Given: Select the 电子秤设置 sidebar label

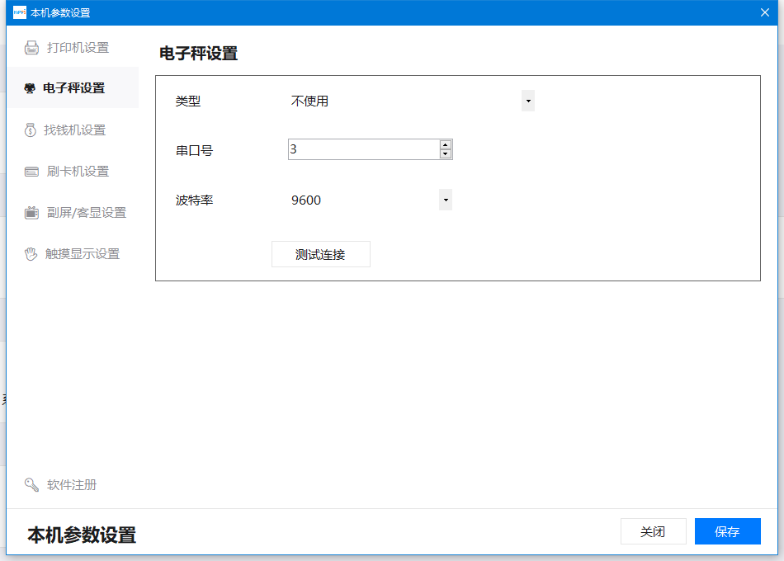Looking at the screenshot, I should click(74, 88).
